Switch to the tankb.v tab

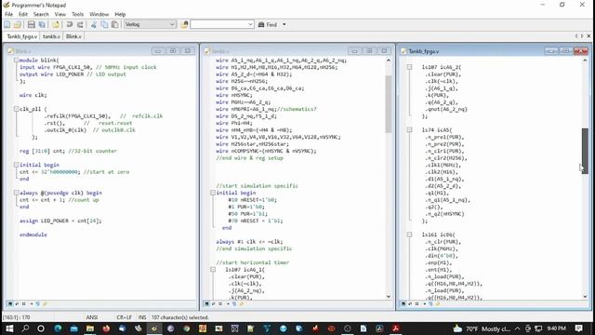tap(51, 36)
